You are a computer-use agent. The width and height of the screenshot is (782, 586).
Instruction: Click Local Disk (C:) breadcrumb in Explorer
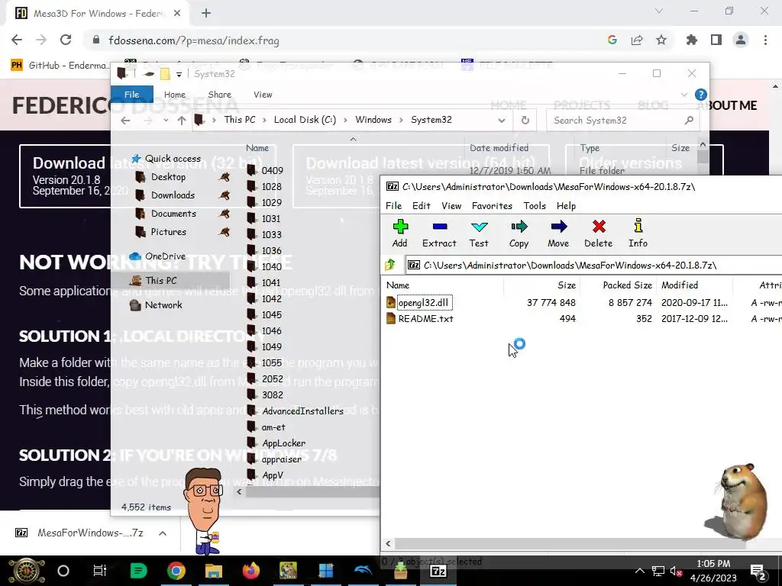click(305, 120)
